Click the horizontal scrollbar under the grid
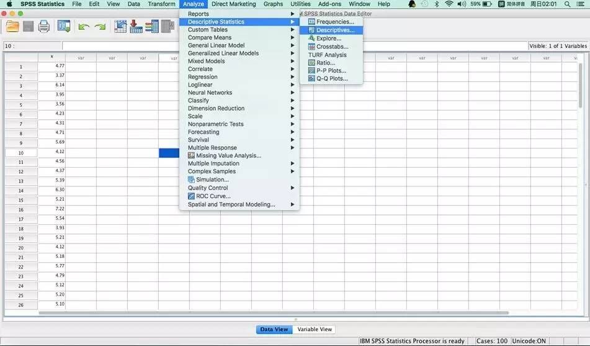 point(274,313)
